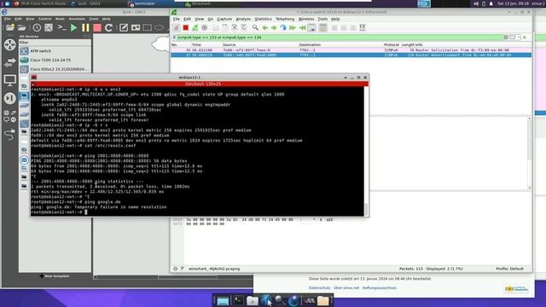Open a project via GNS3 open-folder icon
The height and width of the screenshot is (307, 546).
point(21,27)
